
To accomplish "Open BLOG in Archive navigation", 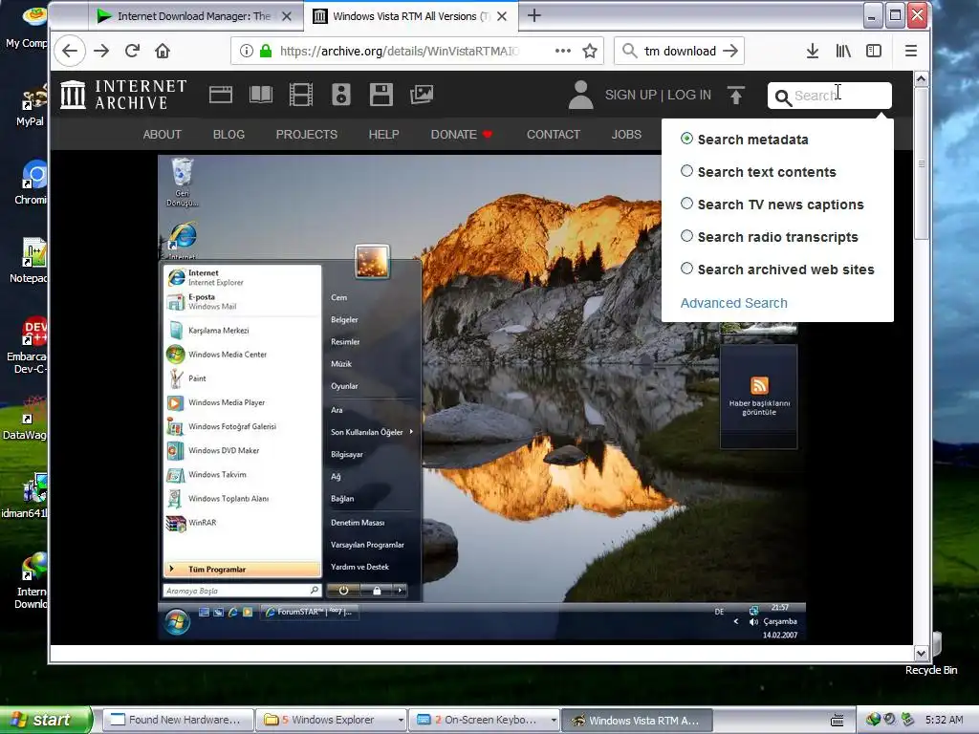I will (228, 134).
